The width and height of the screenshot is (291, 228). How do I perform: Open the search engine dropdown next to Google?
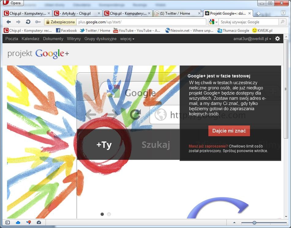[x=216, y=22]
